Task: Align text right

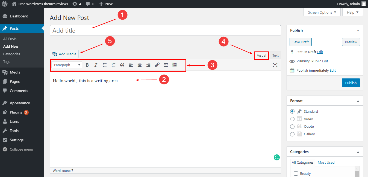Action: [x=148, y=65]
